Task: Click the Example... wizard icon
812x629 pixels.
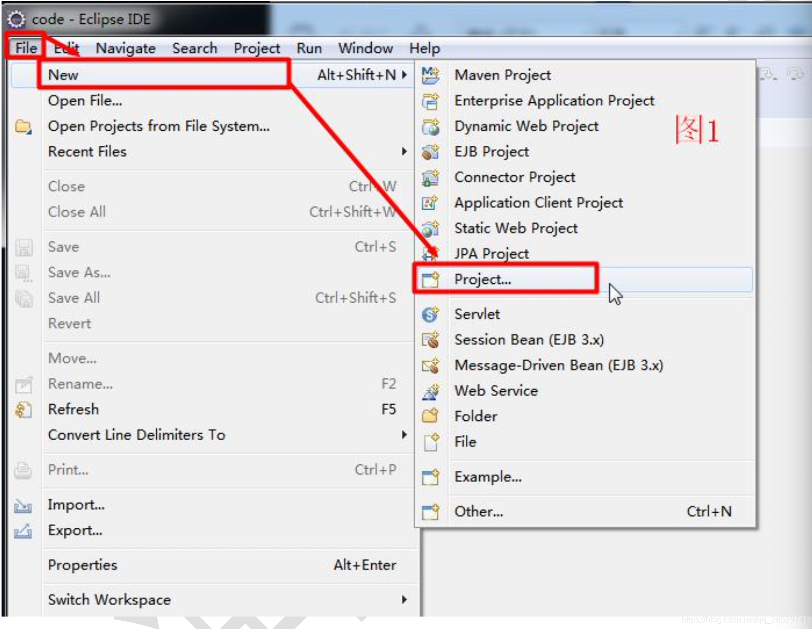Action: [x=430, y=476]
